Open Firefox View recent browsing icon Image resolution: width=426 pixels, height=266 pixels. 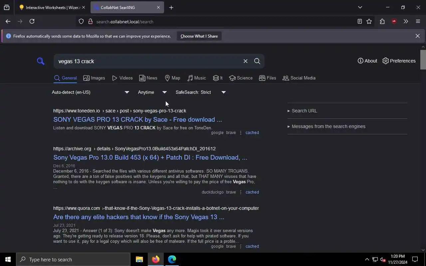[7, 7]
